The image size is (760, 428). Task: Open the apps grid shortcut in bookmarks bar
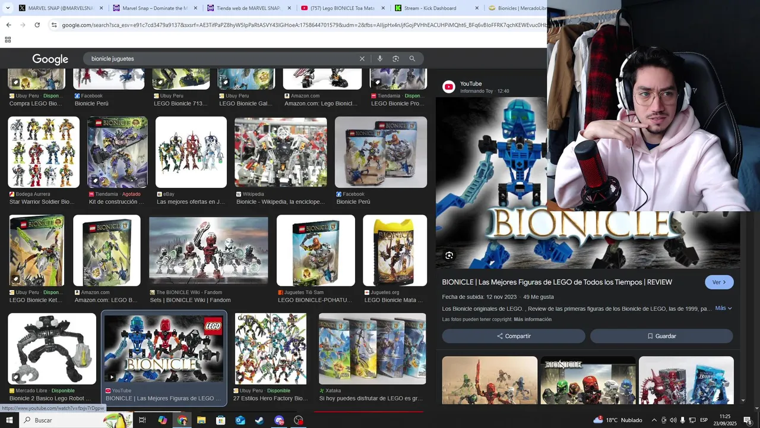[x=8, y=40]
